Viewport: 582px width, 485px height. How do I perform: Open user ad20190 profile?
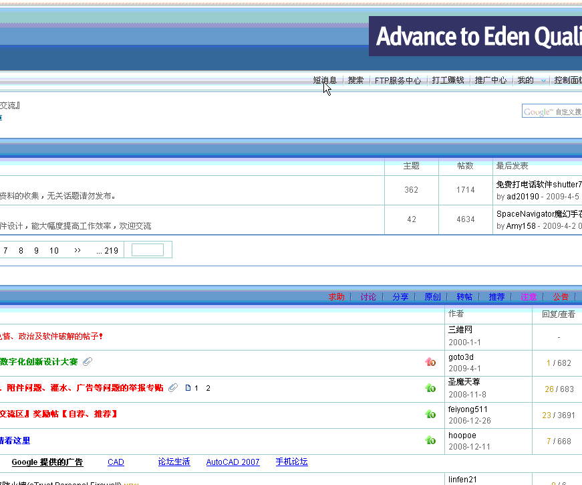(x=523, y=196)
